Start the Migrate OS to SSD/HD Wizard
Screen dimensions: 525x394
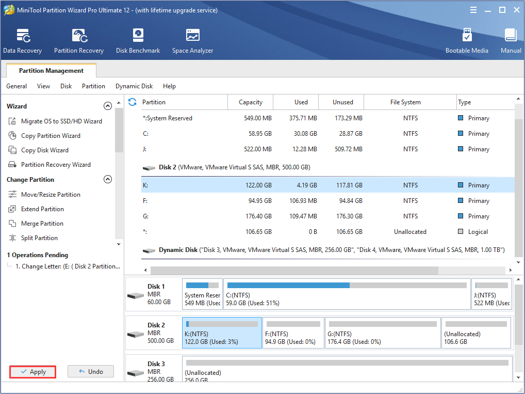tap(61, 121)
